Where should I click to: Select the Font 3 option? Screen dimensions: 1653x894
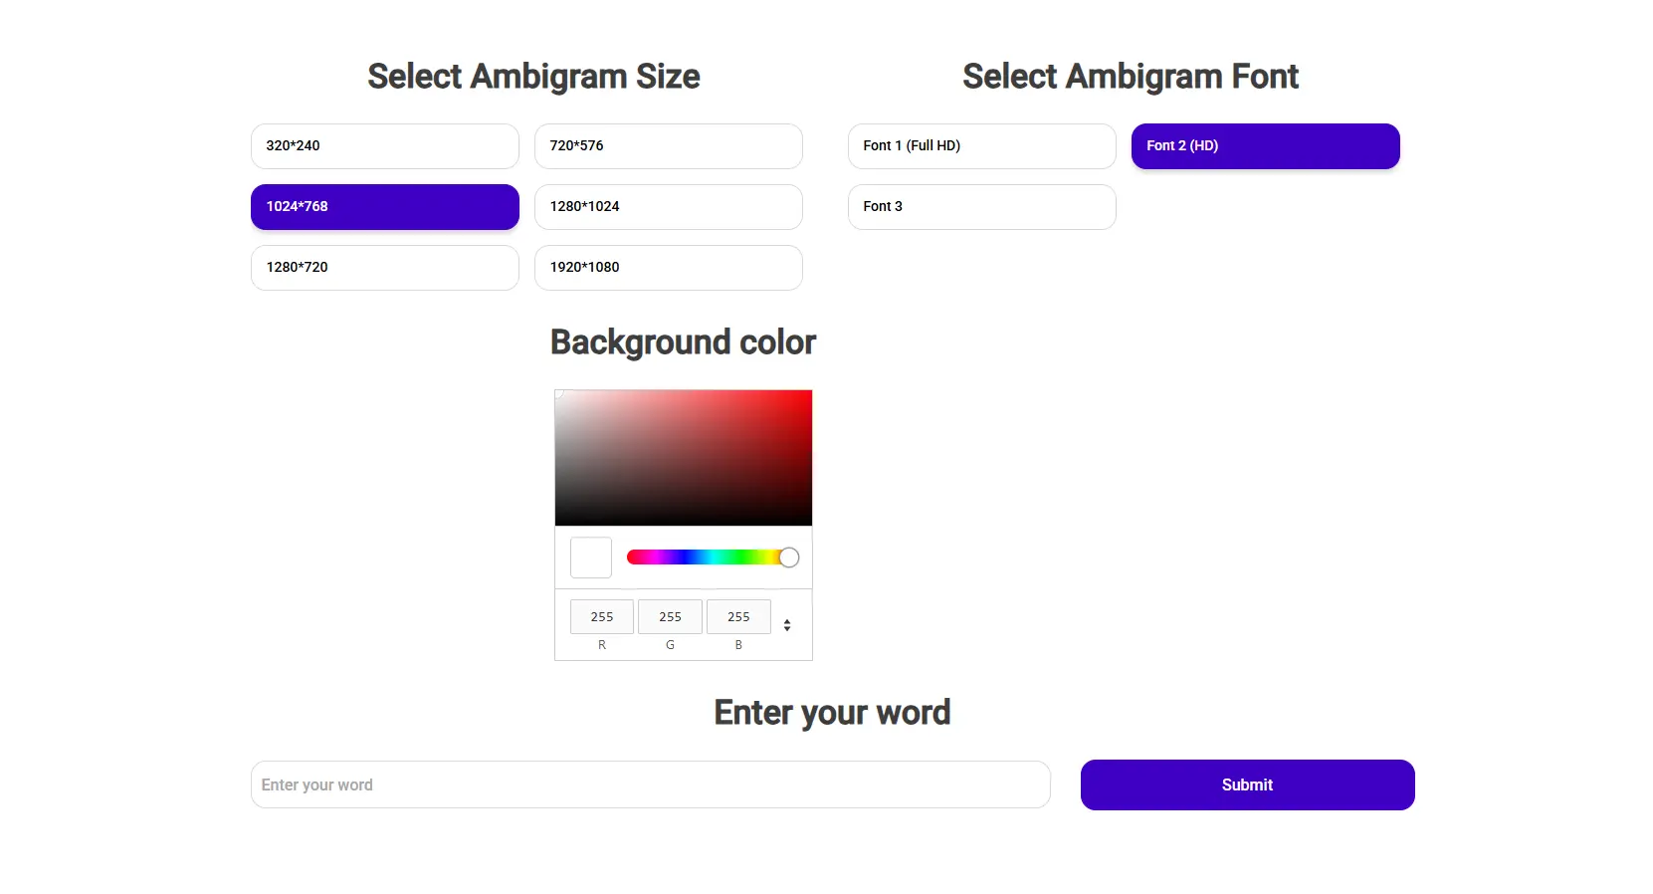tap(981, 207)
